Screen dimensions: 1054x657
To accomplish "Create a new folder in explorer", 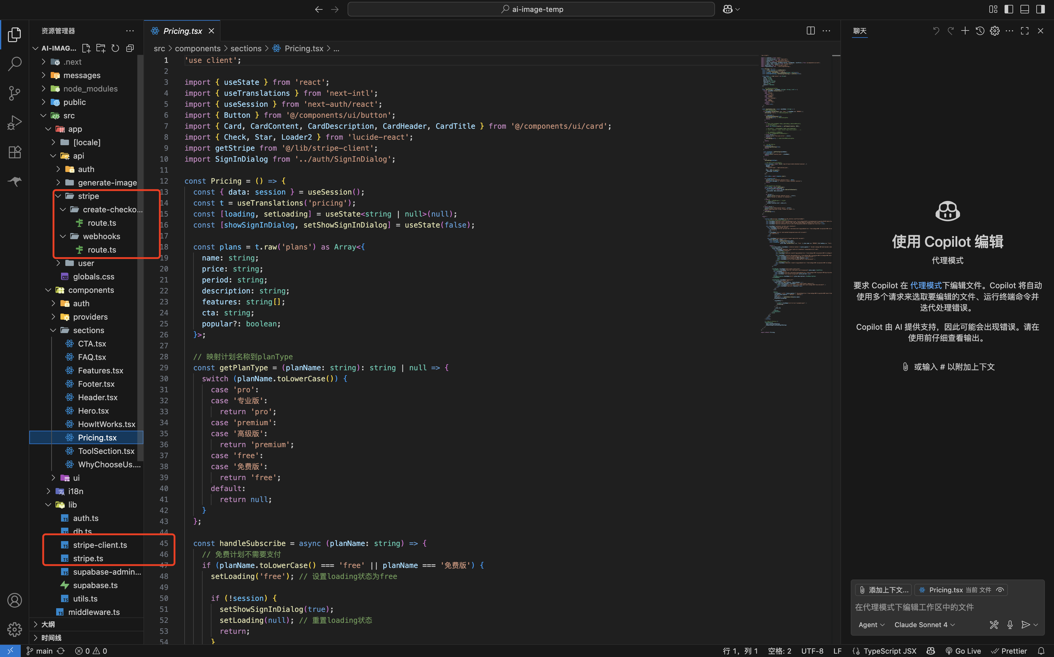I will (101, 48).
